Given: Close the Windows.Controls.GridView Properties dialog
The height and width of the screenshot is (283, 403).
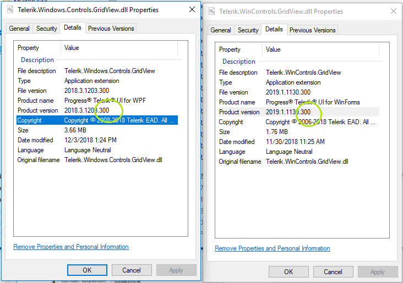Looking at the screenshot, I should [x=192, y=9].
